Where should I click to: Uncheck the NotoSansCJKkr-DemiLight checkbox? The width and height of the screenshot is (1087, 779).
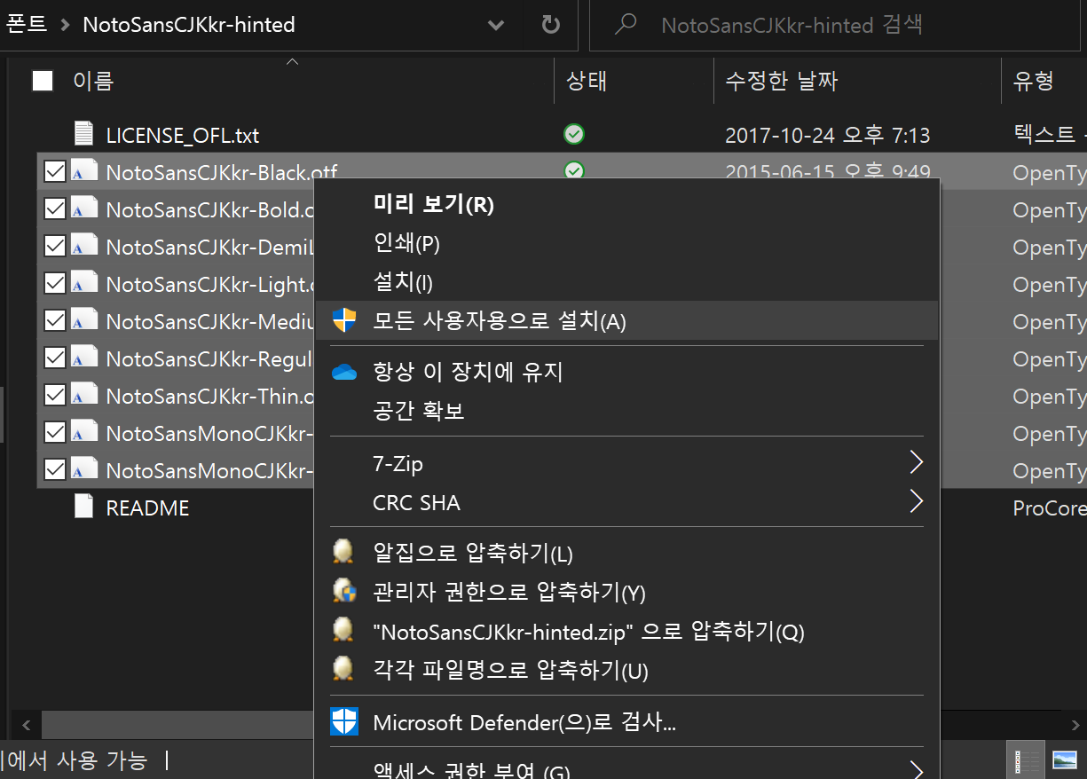55,246
